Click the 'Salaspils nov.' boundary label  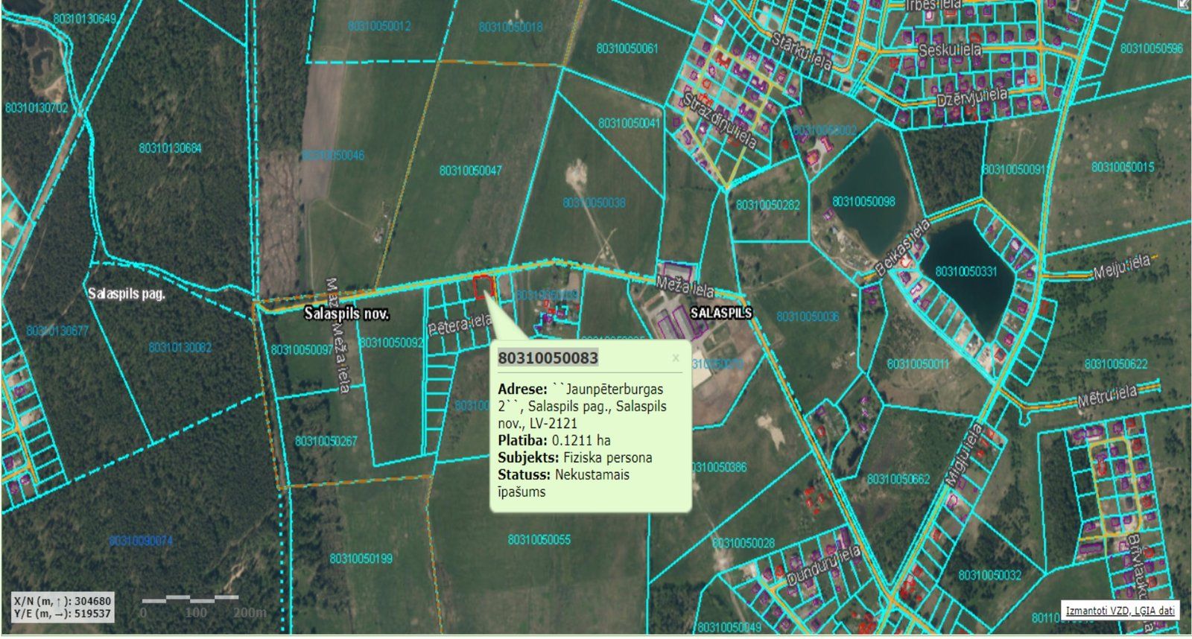coord(346,314)
